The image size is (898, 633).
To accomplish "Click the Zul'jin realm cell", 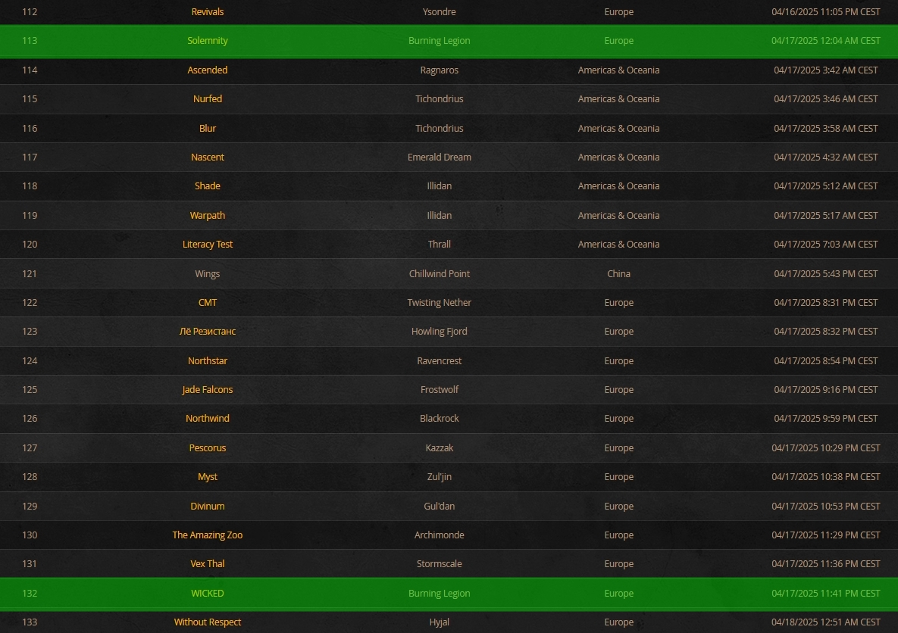I will [x=440, y=477].
